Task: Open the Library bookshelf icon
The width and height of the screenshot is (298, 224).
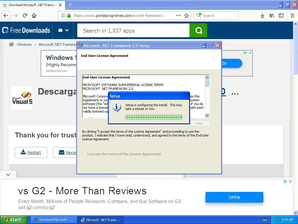Action: click(x=272, y=15)
